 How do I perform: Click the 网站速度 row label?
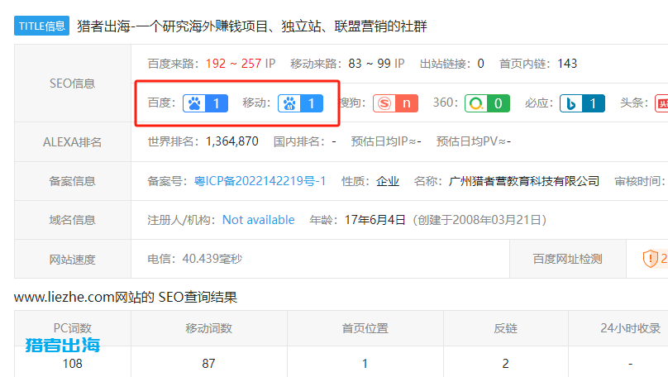73,259
